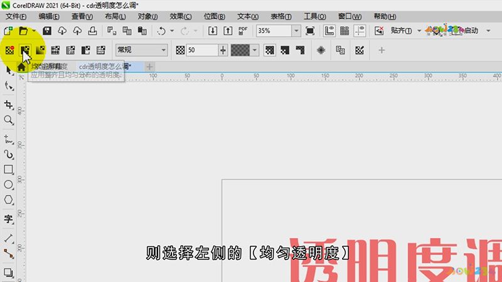Image resolution: width=502 pixels, height=282 pixels.
Task: Open transparency picker dropdown arrow
Action: coord(255,50)
